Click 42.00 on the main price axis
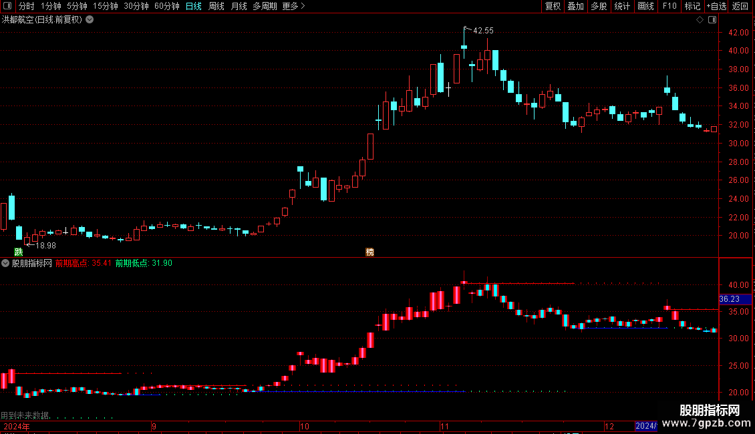Screen dimensions: 755x434 (x=738, y=33)
